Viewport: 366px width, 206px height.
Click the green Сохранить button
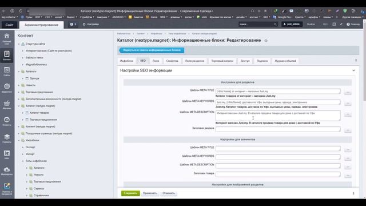pyautogui.click(x=130, y=193)
